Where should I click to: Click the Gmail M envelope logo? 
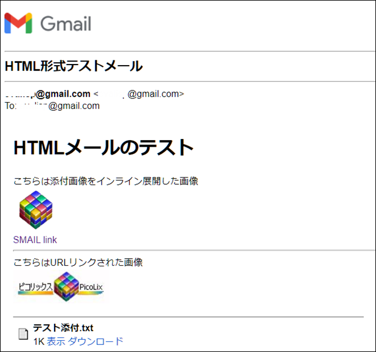point(18,23)
